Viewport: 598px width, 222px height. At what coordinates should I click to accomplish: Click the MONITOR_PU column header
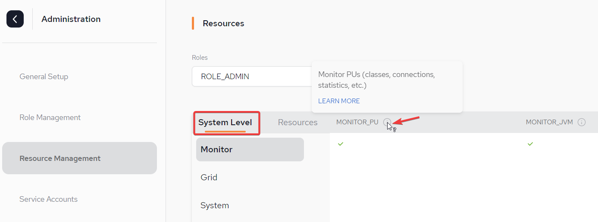point(357,122)
